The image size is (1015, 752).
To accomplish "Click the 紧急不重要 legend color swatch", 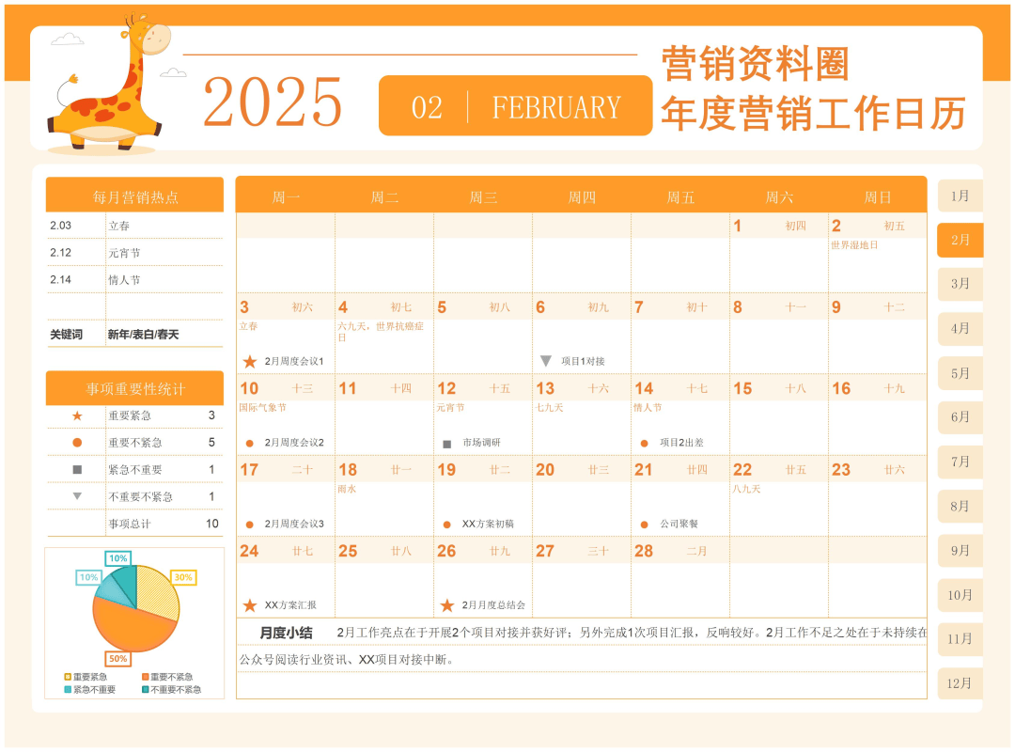I will [x=68, y=690].
